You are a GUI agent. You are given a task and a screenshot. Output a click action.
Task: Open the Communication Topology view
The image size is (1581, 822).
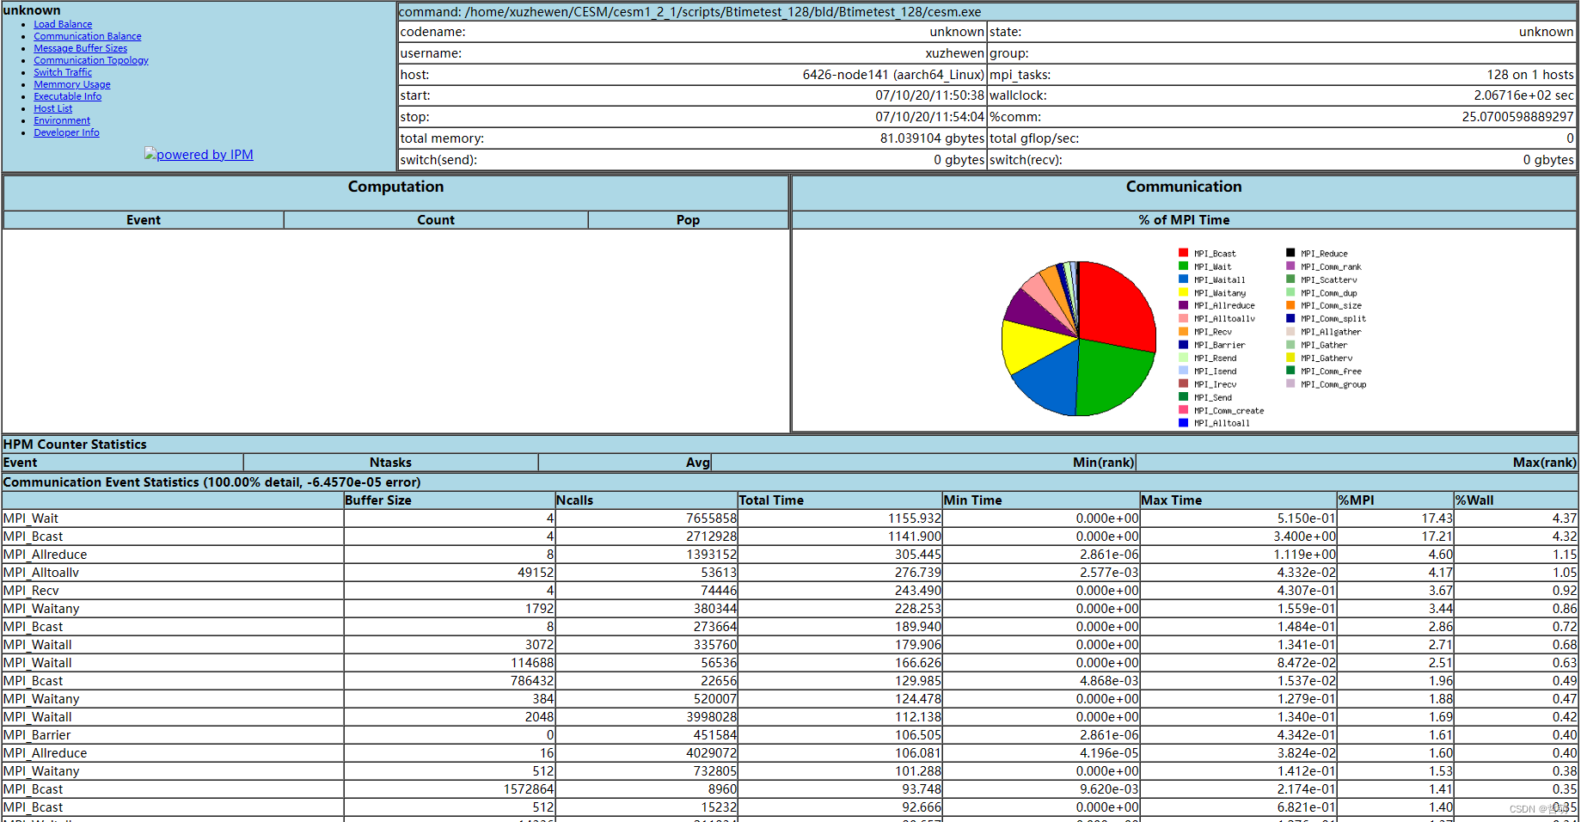point(90,60)
